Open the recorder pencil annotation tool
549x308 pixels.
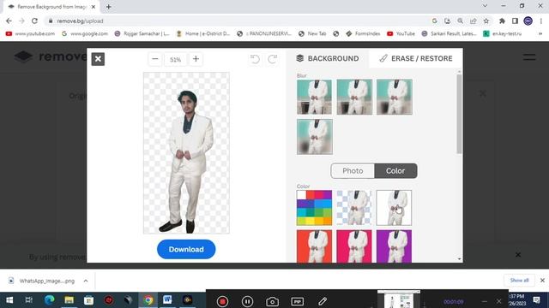[x=323, y=301]
